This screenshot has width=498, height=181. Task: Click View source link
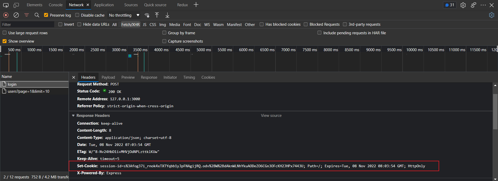point(271,116)
